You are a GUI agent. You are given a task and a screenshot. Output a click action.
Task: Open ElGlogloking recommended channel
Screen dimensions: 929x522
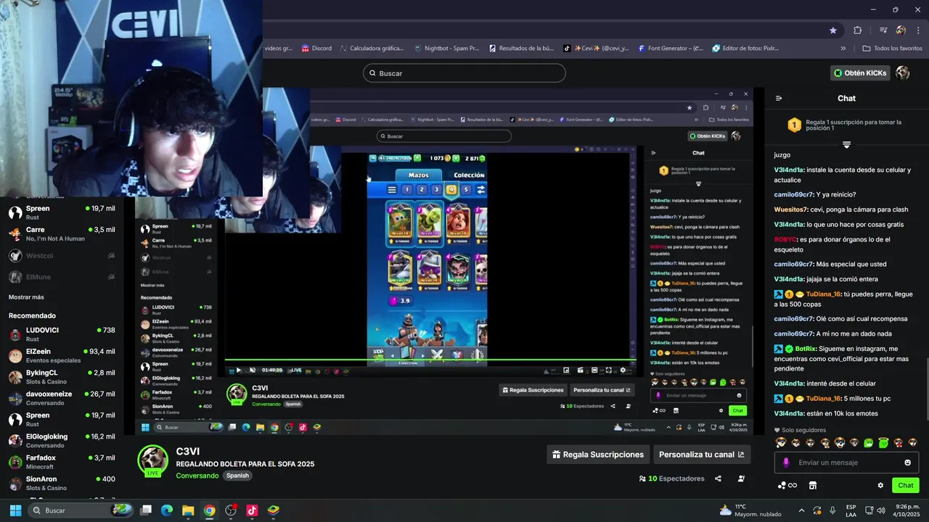pyautogui.click(x=62, y=441)
